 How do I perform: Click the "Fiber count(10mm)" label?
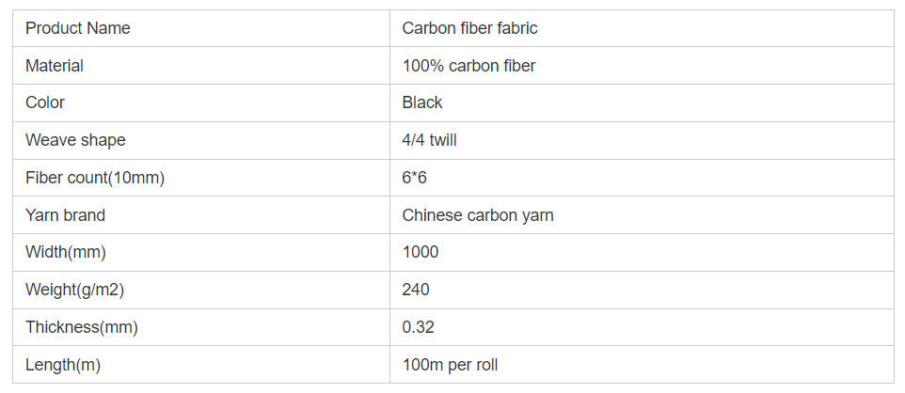pyautogui.click(x=95, y=178)
